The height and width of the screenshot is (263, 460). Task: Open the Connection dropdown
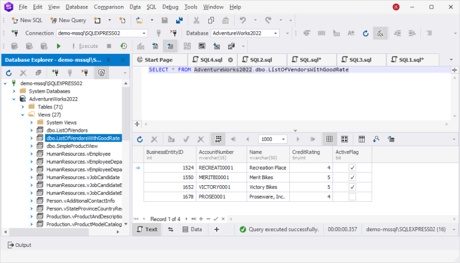tap(144, 33)
